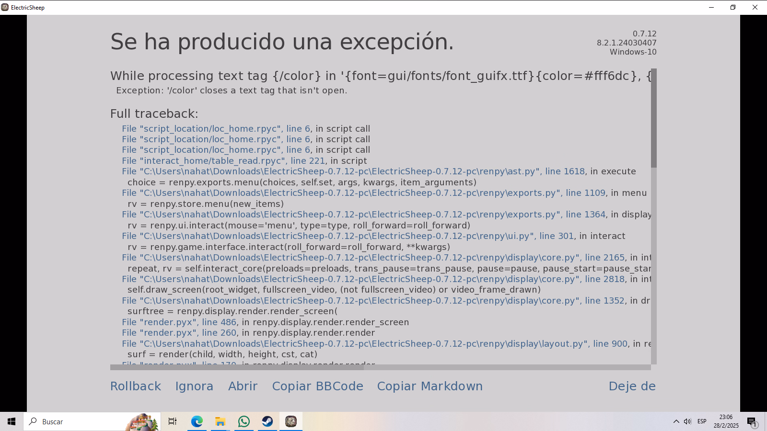The width and height of the screenshot is (767, 431).
Task: Open traceback with the Abrir button
Action: coord(243,386)
